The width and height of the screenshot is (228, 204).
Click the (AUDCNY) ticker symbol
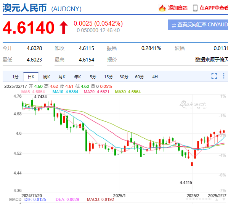point(66,9)
